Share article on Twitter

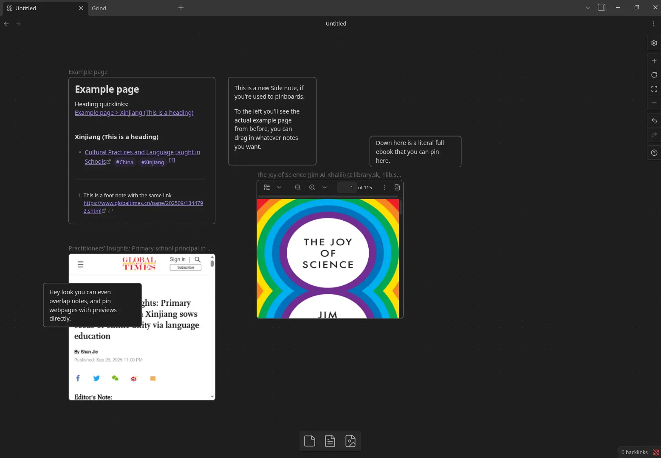96,378
